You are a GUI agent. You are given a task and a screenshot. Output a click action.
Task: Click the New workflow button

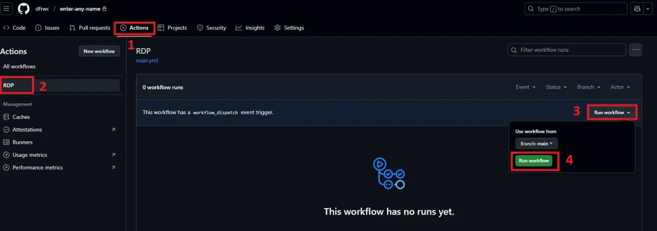[x=99, y=51]
